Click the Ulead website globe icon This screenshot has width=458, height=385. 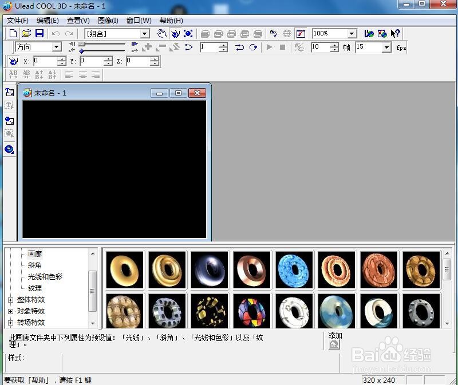pyautogui.click(x=369, y=34)
